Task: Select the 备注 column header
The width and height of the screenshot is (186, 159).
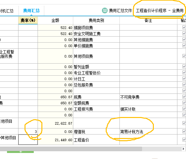Action: point(148,20)
